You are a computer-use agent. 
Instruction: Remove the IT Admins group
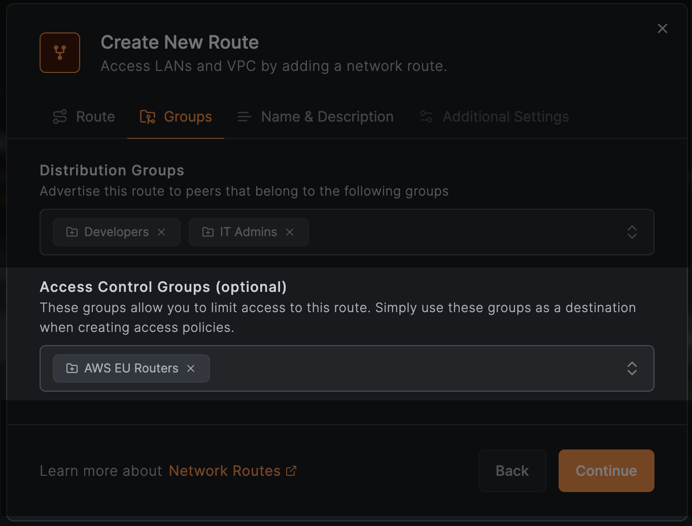[290, 232]
